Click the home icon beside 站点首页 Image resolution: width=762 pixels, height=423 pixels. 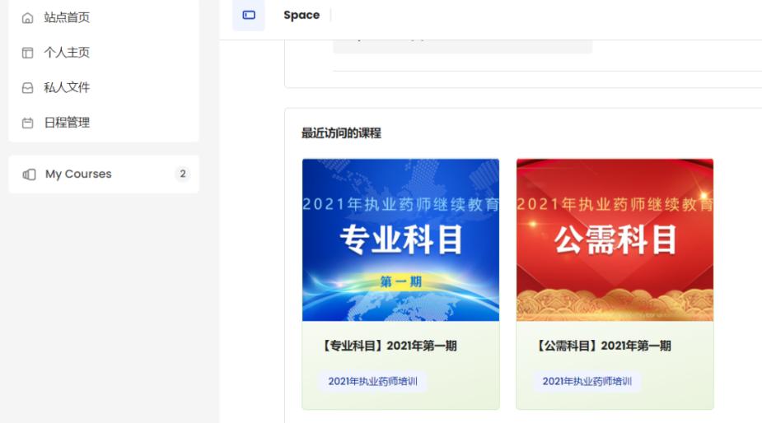(x=28, y=18)
